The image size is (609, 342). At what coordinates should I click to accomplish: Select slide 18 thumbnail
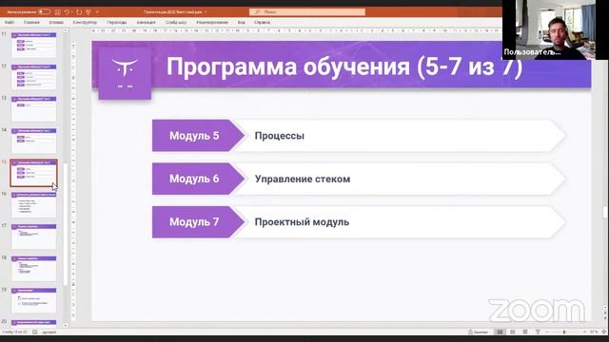click(x=34, y=268)
